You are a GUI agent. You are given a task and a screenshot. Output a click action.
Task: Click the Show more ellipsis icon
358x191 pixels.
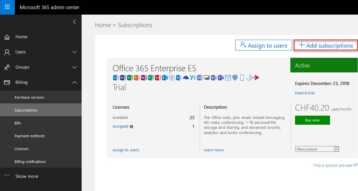(7, 175)
